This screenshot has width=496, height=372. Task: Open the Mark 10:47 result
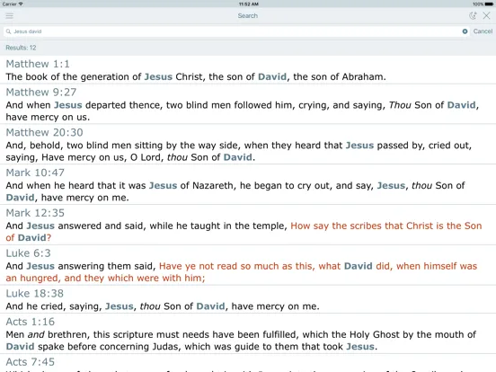[248, 184]
